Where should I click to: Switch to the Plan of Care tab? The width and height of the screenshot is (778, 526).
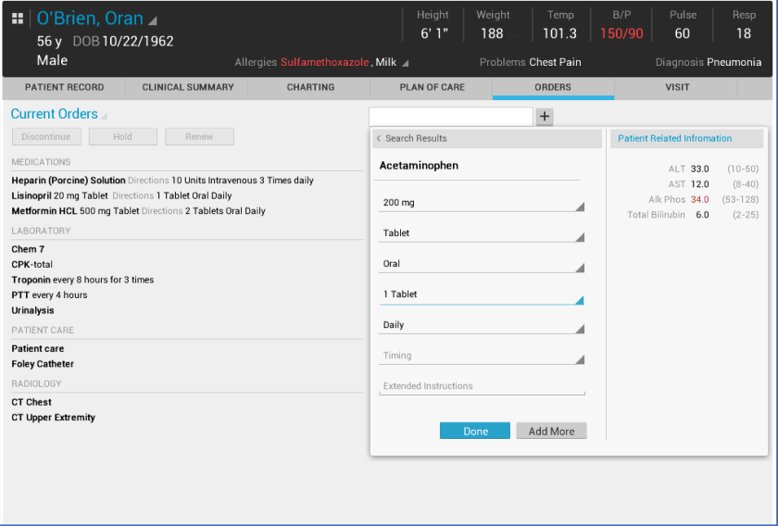432,88
